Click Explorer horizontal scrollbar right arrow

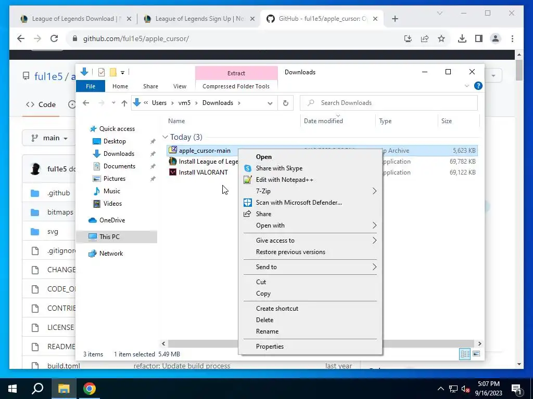tap(479, 343)
